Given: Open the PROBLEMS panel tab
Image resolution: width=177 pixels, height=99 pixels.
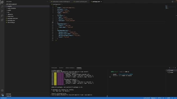Looking at the screenshot, I should 54,68.
